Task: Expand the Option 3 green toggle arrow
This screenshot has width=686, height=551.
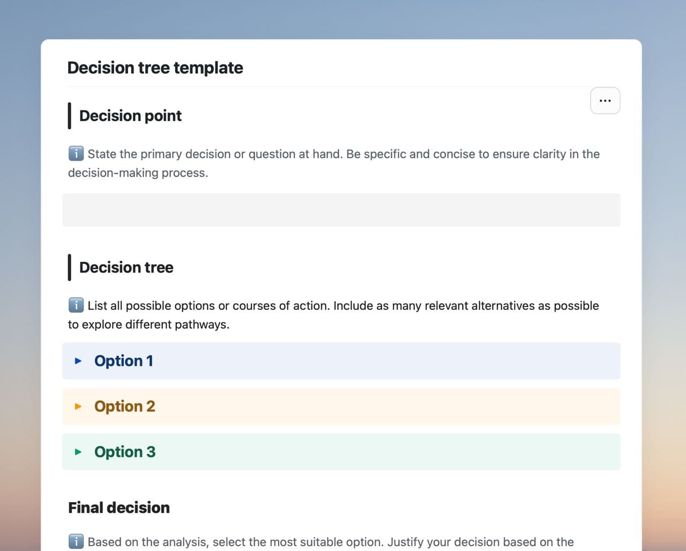Action: [78, 452]
